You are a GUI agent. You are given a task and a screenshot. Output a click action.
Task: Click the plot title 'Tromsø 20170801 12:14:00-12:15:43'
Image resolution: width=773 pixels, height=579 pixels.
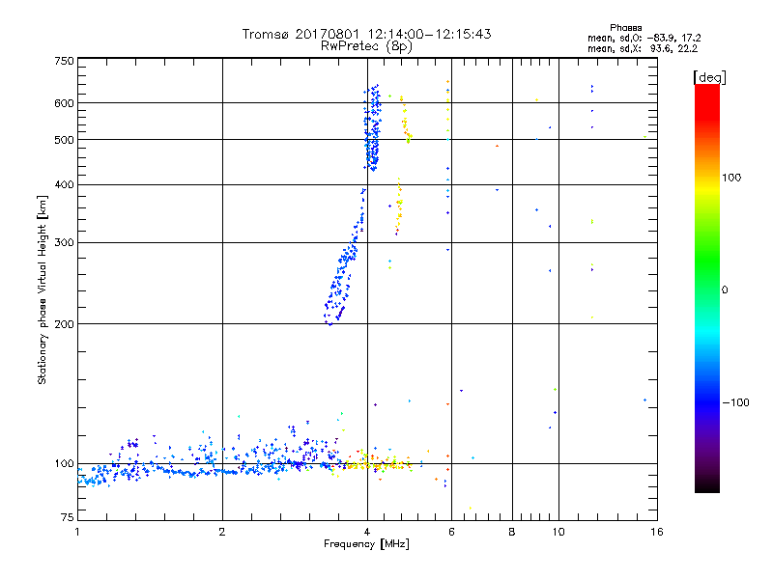[x=366, y=34]
